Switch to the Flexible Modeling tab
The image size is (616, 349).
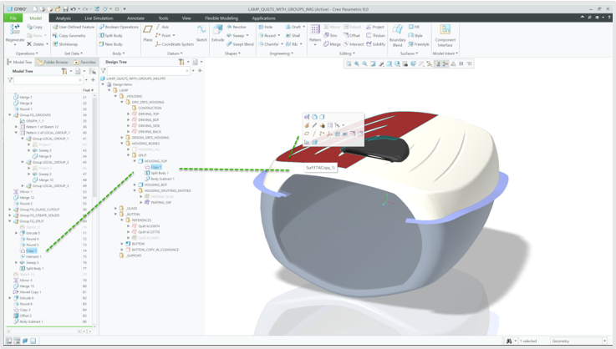[x=221, y=18]
